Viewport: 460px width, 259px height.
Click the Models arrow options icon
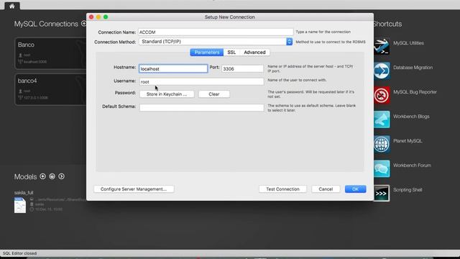tap(61, 176)
